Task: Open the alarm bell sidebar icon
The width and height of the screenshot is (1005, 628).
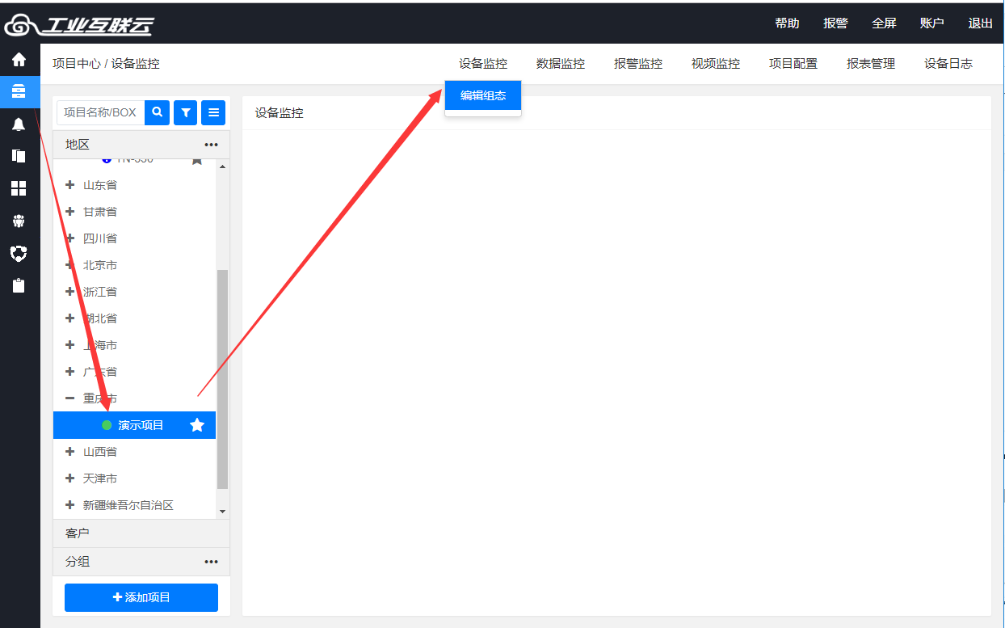Action: (19, 124)
